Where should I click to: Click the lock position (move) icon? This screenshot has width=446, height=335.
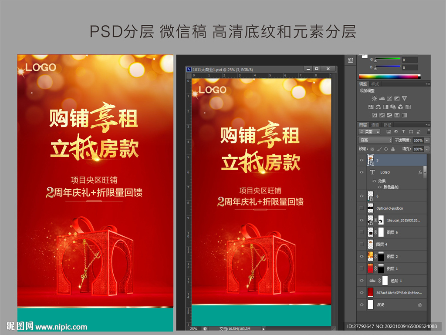tap(386, 149)
